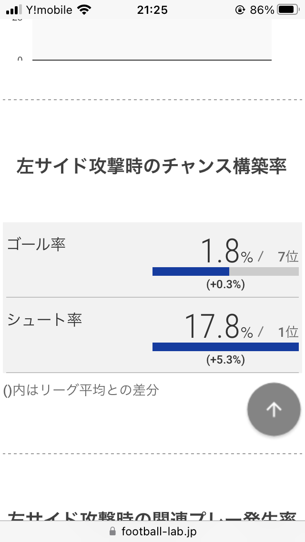
Task: Tap the cellular signal bars icon
Action: (15, 10)
